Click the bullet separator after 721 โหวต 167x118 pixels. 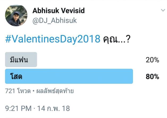(34, 91)
